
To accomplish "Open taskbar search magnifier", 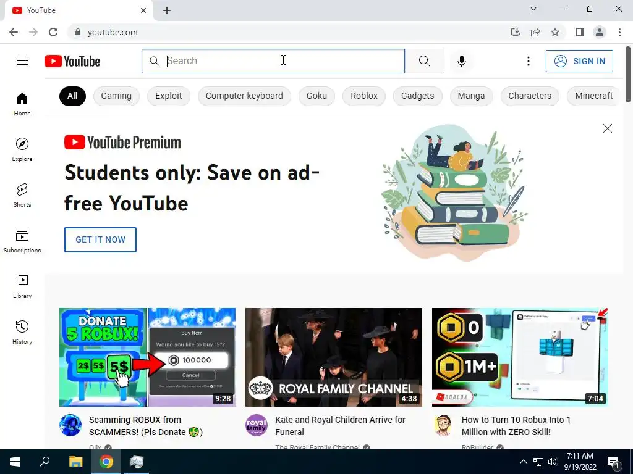I will [x=45, y=462].
